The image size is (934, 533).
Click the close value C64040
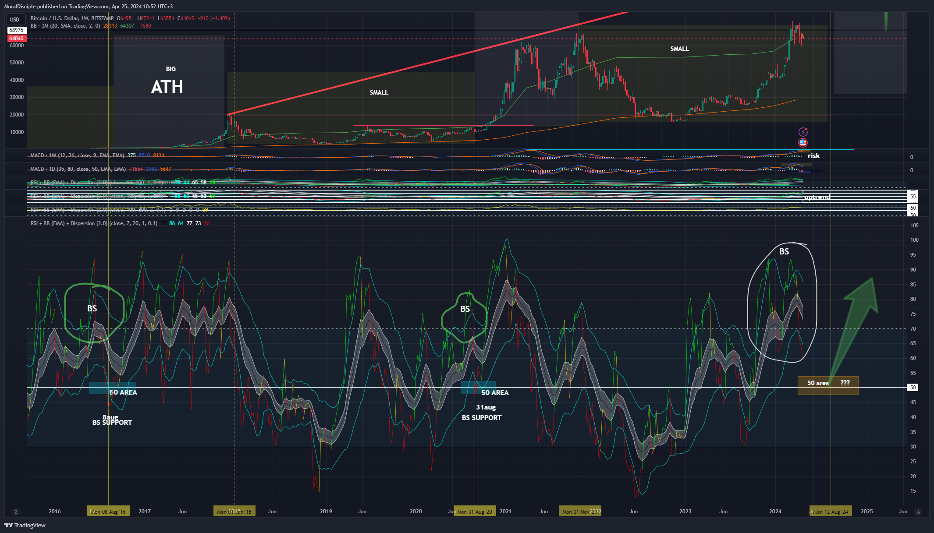click(186, 18)
